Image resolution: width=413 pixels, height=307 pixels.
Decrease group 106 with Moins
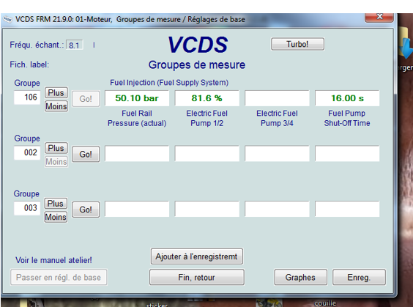click(56, 106)
